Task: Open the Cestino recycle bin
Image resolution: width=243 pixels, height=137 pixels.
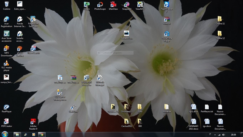Action: tap(6, 5)
